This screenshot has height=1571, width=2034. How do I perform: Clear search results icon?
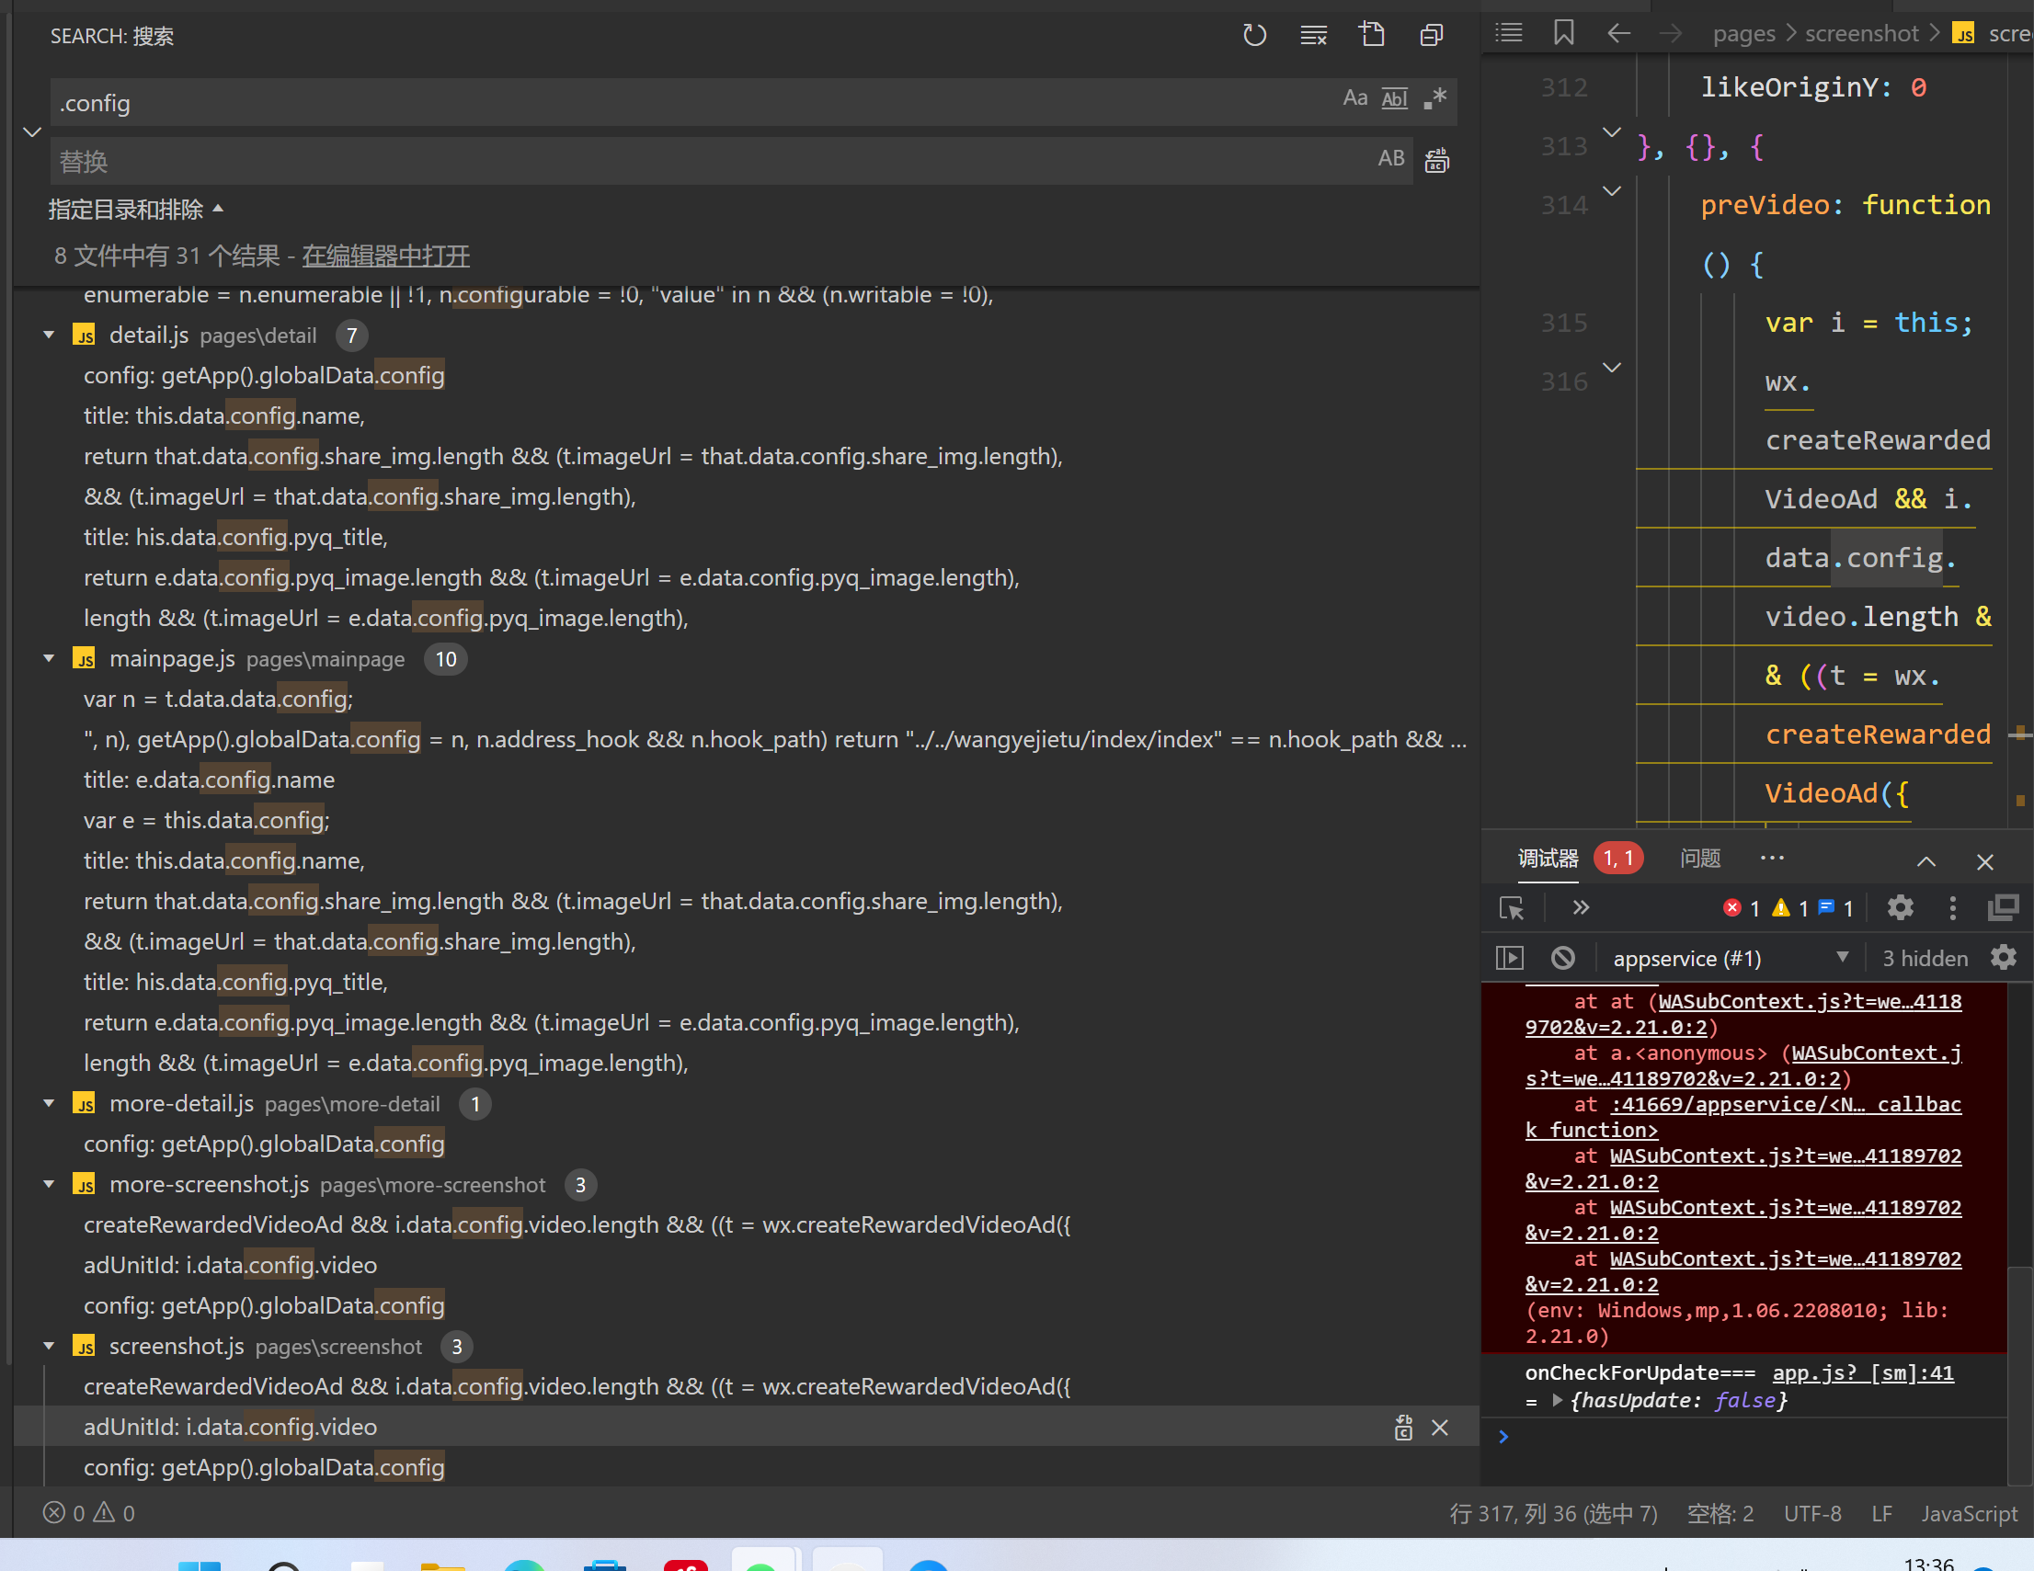[1313, 35]
